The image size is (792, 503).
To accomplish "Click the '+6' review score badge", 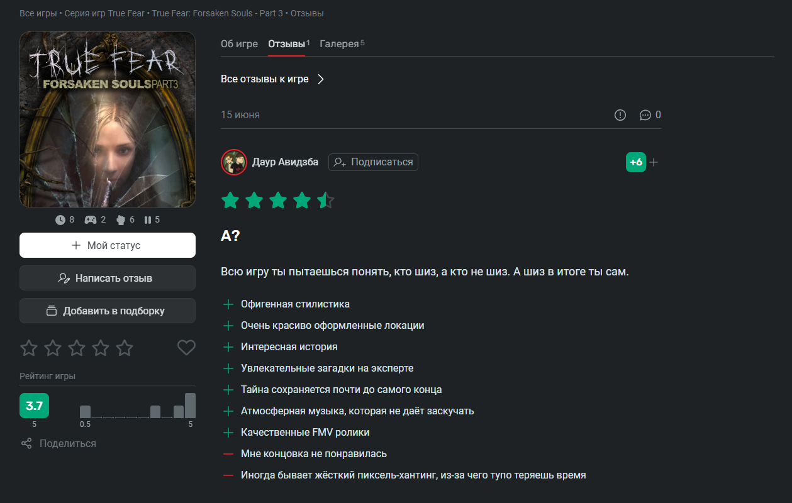I will 636,162.
